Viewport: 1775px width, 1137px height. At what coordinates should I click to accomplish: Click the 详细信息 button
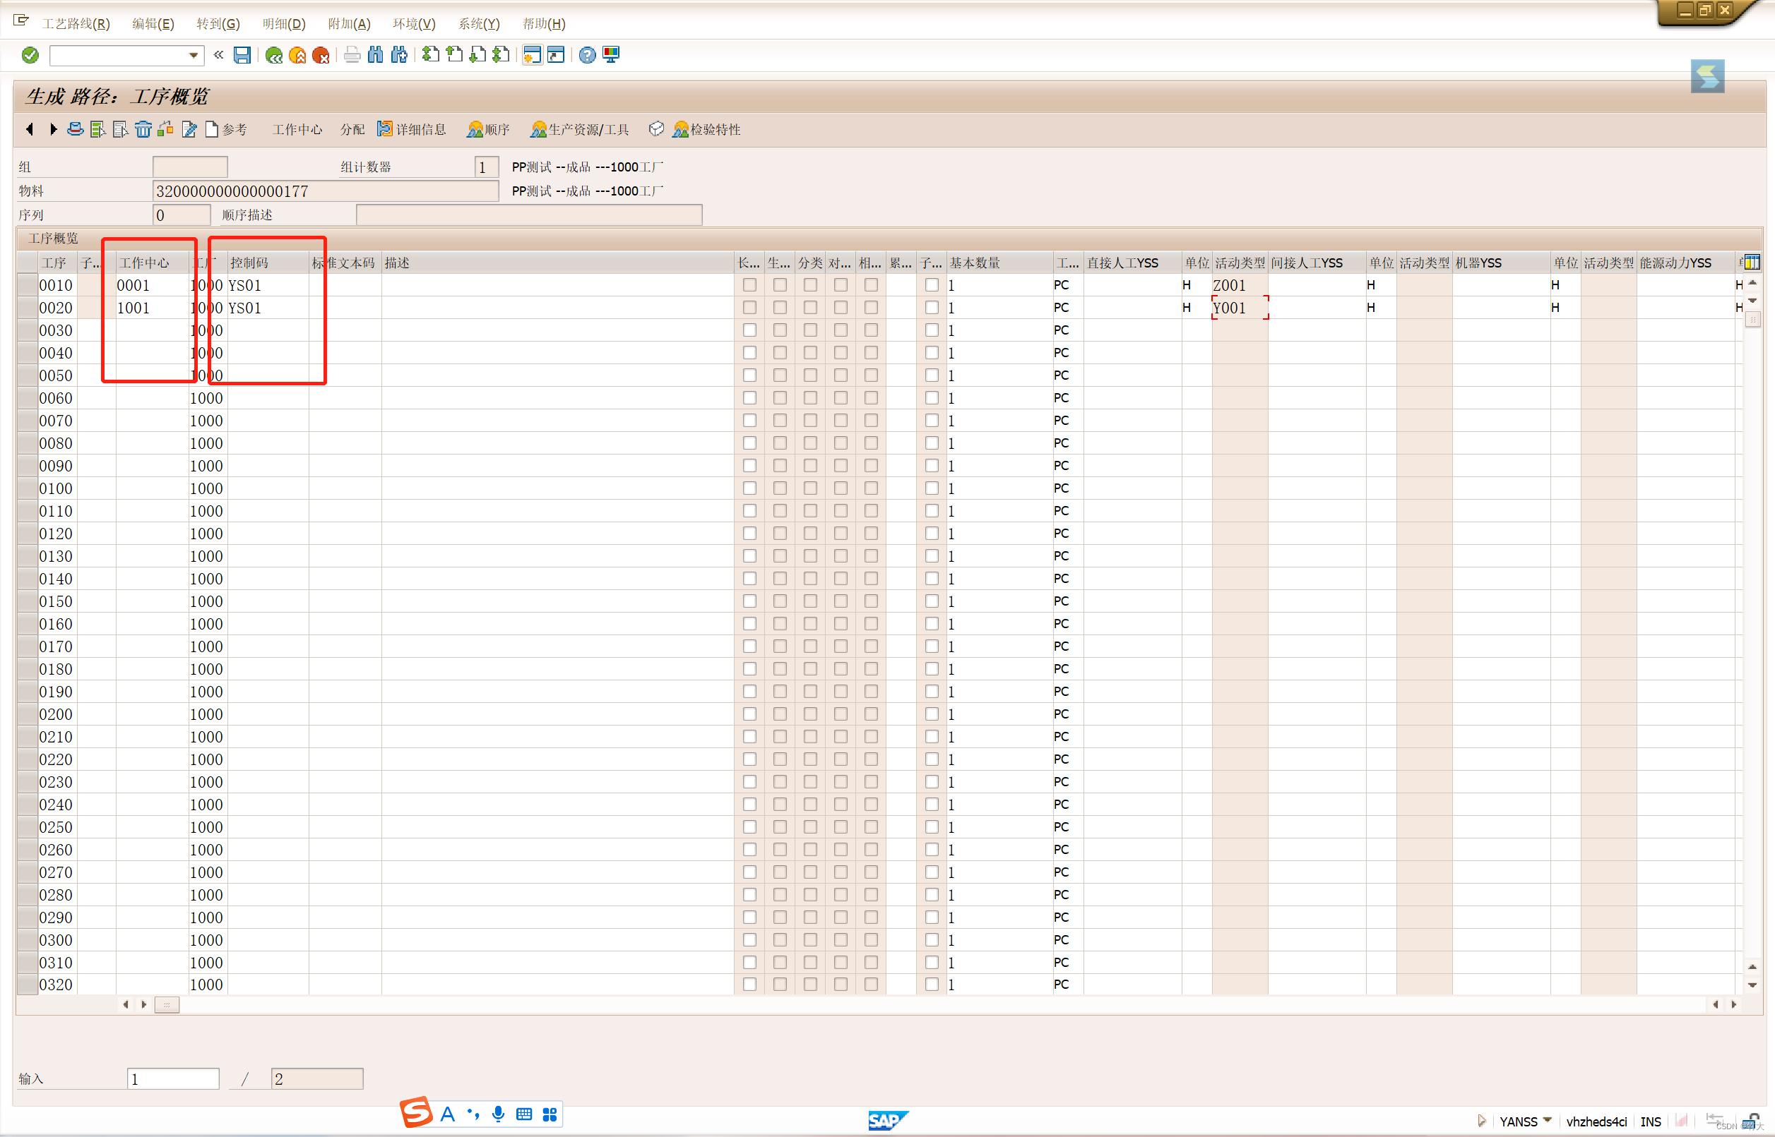(412, 129)
